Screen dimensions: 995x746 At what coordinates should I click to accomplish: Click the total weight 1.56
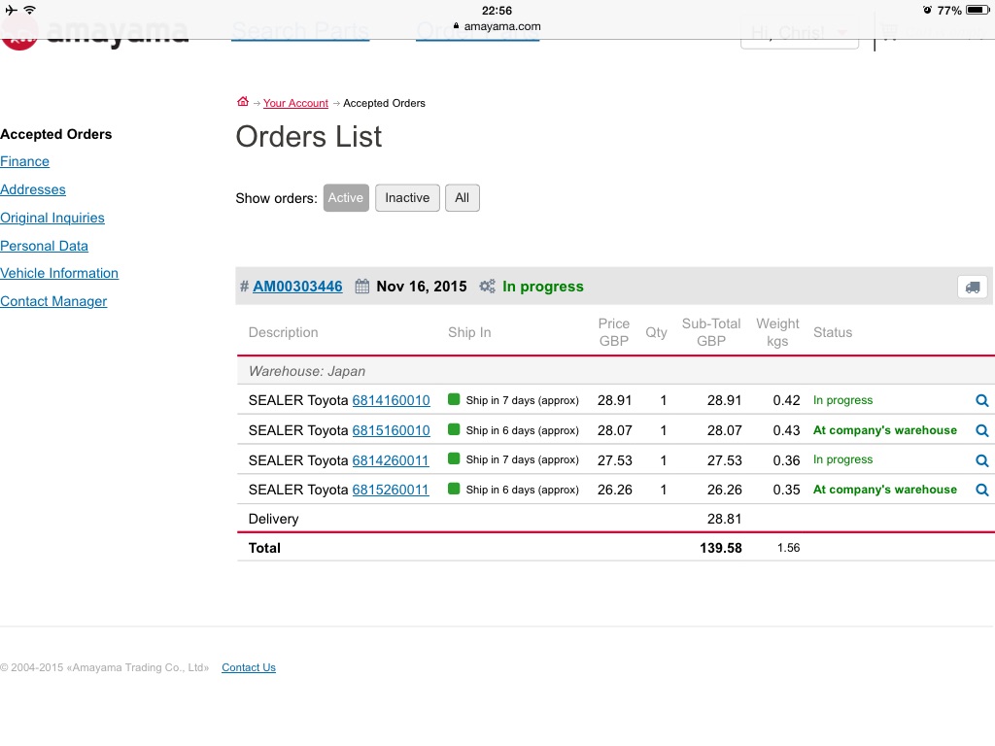[789, 548]
